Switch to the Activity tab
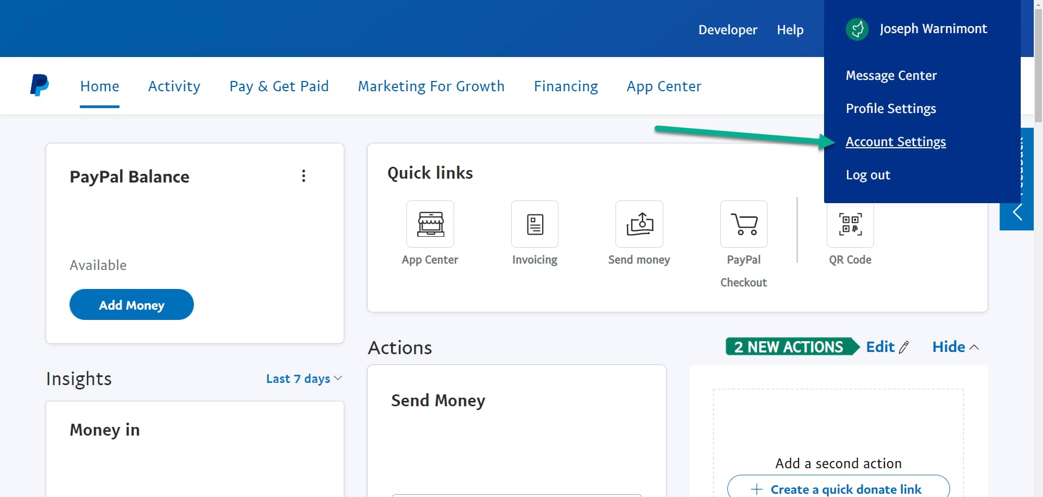 (174, 86)
